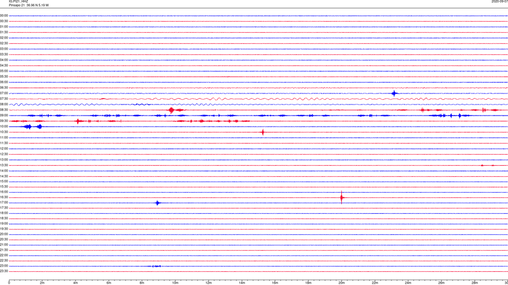Click the 22m axis tick label
Viewport: 508px width, 285px height.
coord(375,283)
